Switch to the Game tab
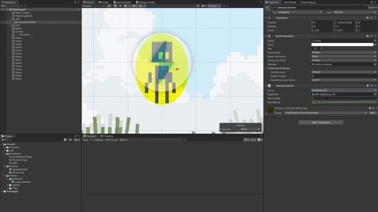The image size is (378, 212). point(103,2)
